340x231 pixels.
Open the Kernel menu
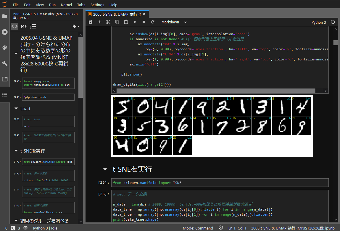pyautogui.click(x=66, y=5)
